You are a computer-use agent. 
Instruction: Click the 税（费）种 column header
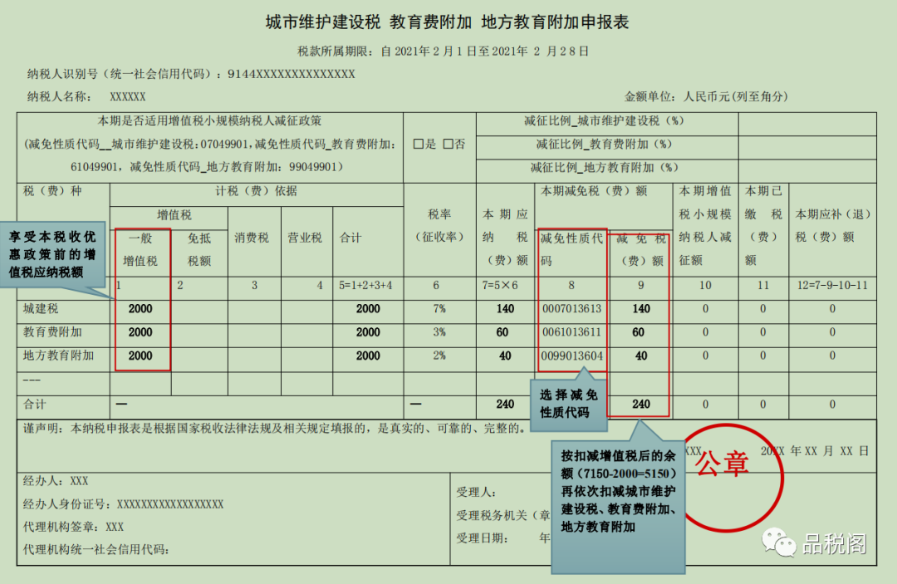52,191
